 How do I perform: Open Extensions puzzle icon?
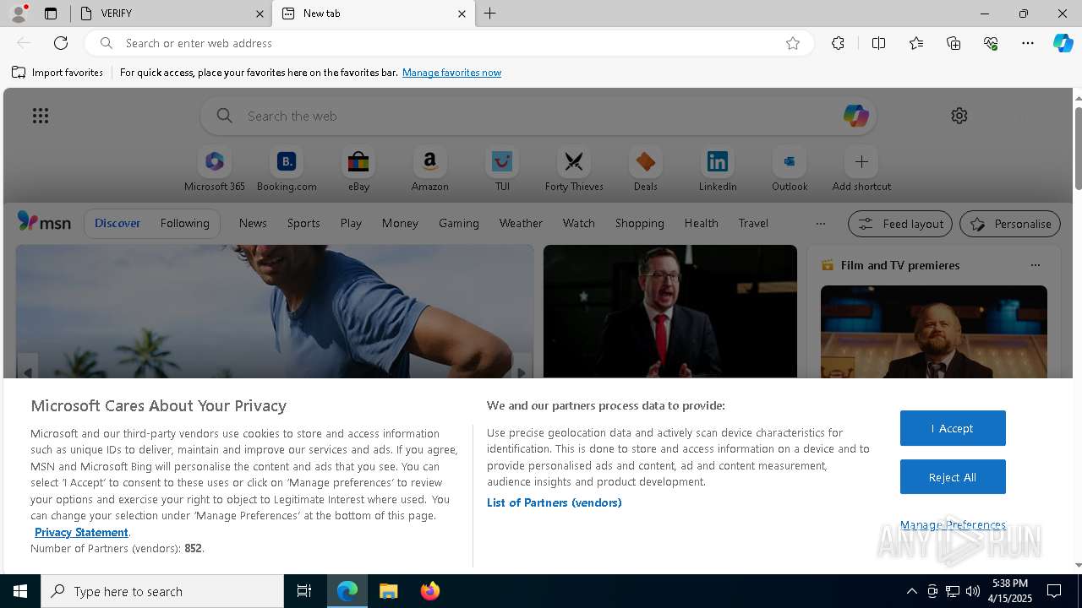click(838, 43)
